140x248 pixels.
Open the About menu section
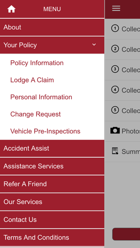[52, 27]
